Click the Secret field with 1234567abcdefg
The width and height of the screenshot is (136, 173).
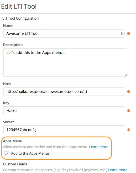[x=64, y=130]
